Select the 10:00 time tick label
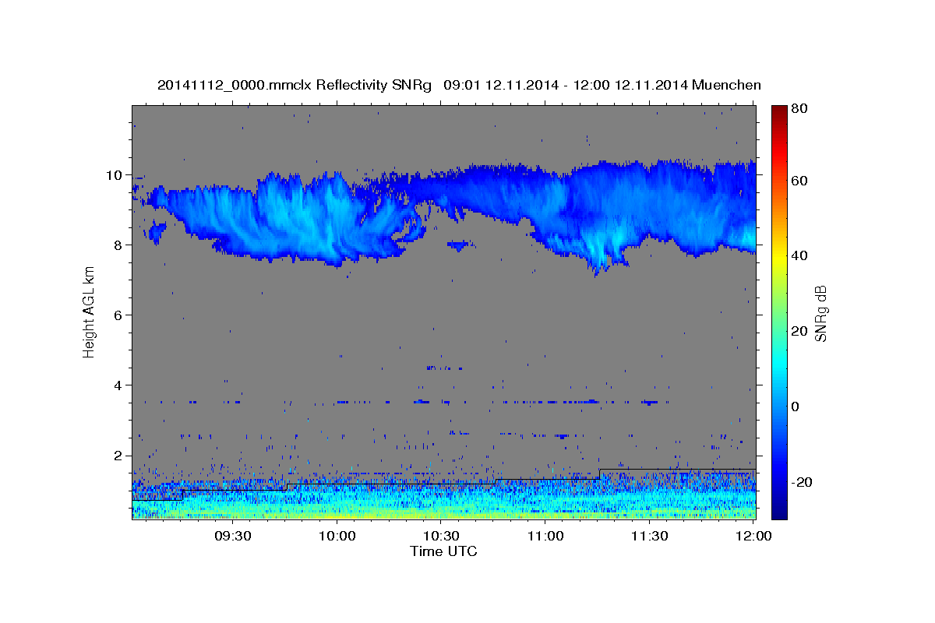Image resolution: width=935 pixels, height=623 pixels. click(x=337, y=536)
